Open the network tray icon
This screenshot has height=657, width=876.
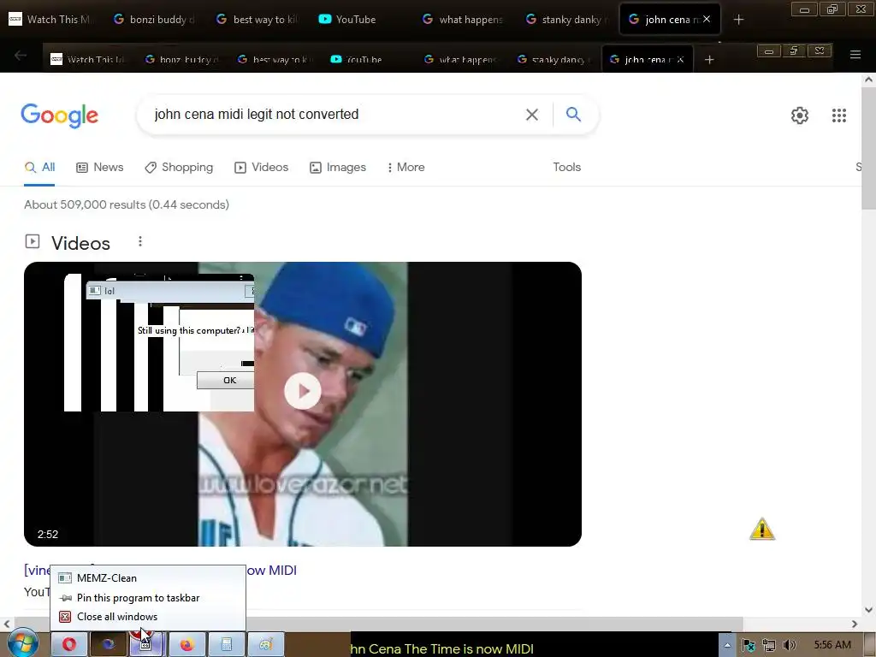click(769, 645)
